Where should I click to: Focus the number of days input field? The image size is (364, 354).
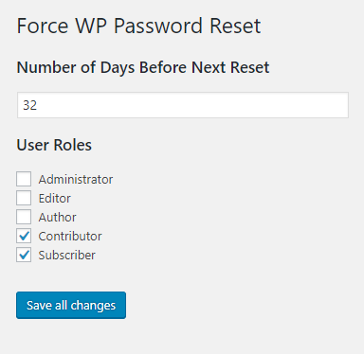point(183,105)
